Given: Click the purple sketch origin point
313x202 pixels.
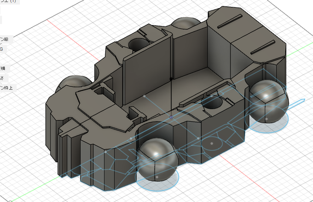Looking at the screenshot, I should pos(171,117).
